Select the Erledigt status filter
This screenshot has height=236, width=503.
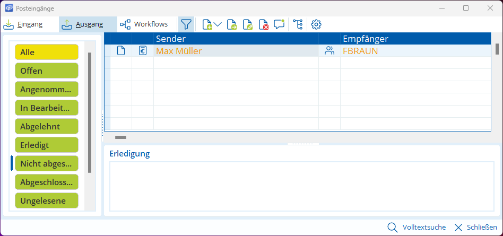pyautogui.click(x=47, y=145)
